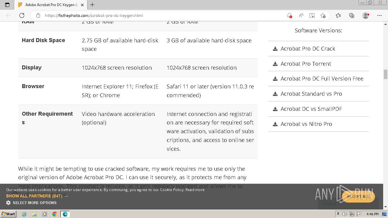
Task: Open a new tab with plus icon
Action: point(92,5)
